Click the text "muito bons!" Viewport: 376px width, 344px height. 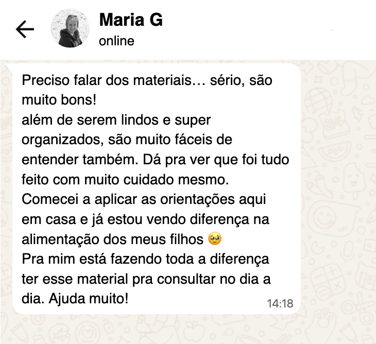pos(63,100)
